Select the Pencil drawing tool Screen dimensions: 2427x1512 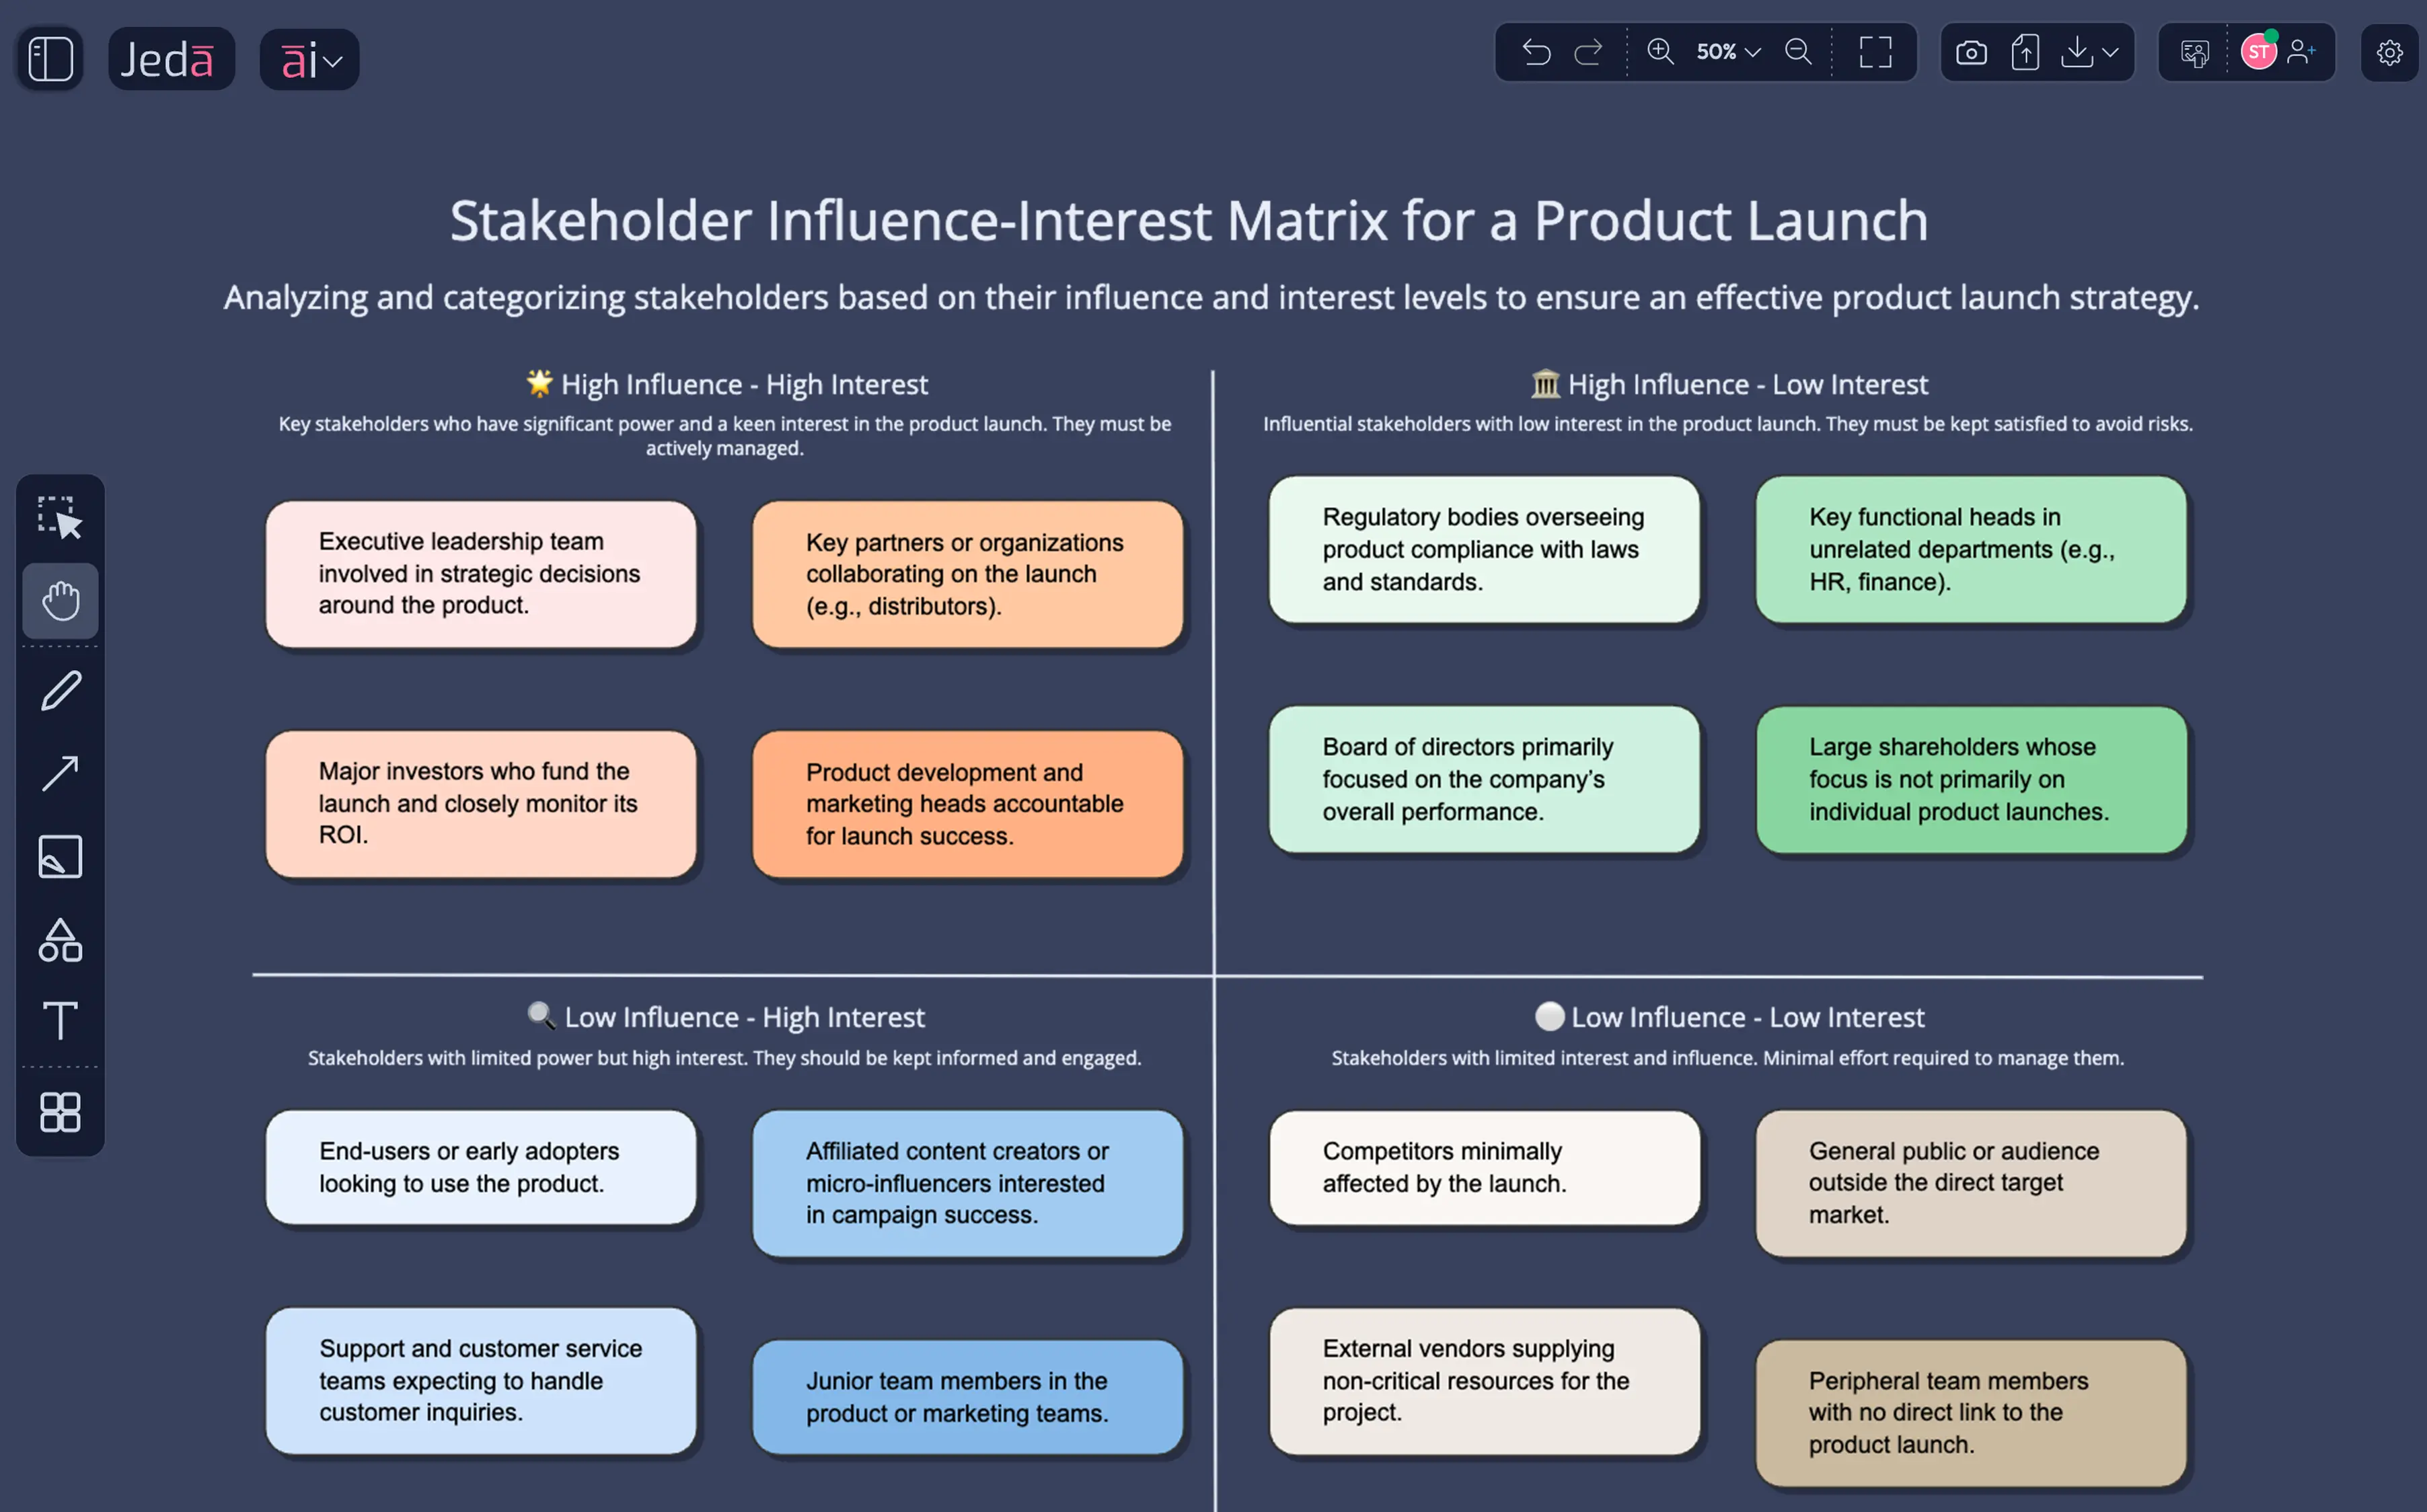click(x=60, y=690)
